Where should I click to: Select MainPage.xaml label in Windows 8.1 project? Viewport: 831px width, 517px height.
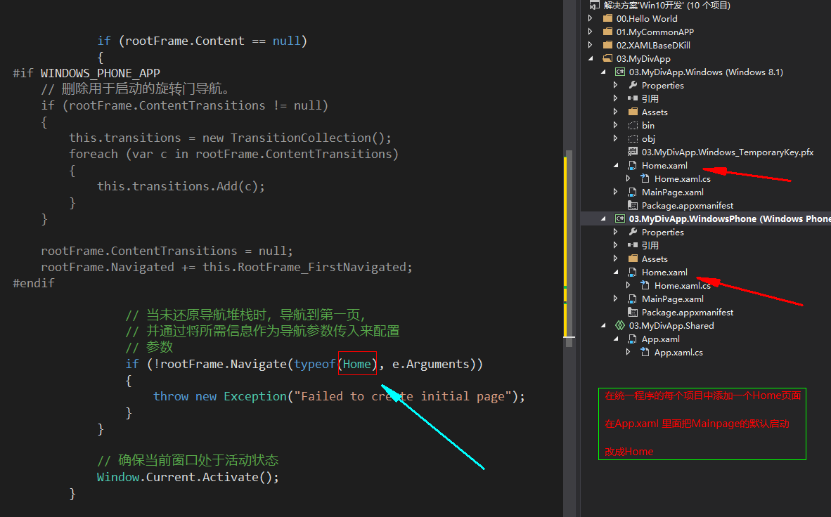[673, 192]
